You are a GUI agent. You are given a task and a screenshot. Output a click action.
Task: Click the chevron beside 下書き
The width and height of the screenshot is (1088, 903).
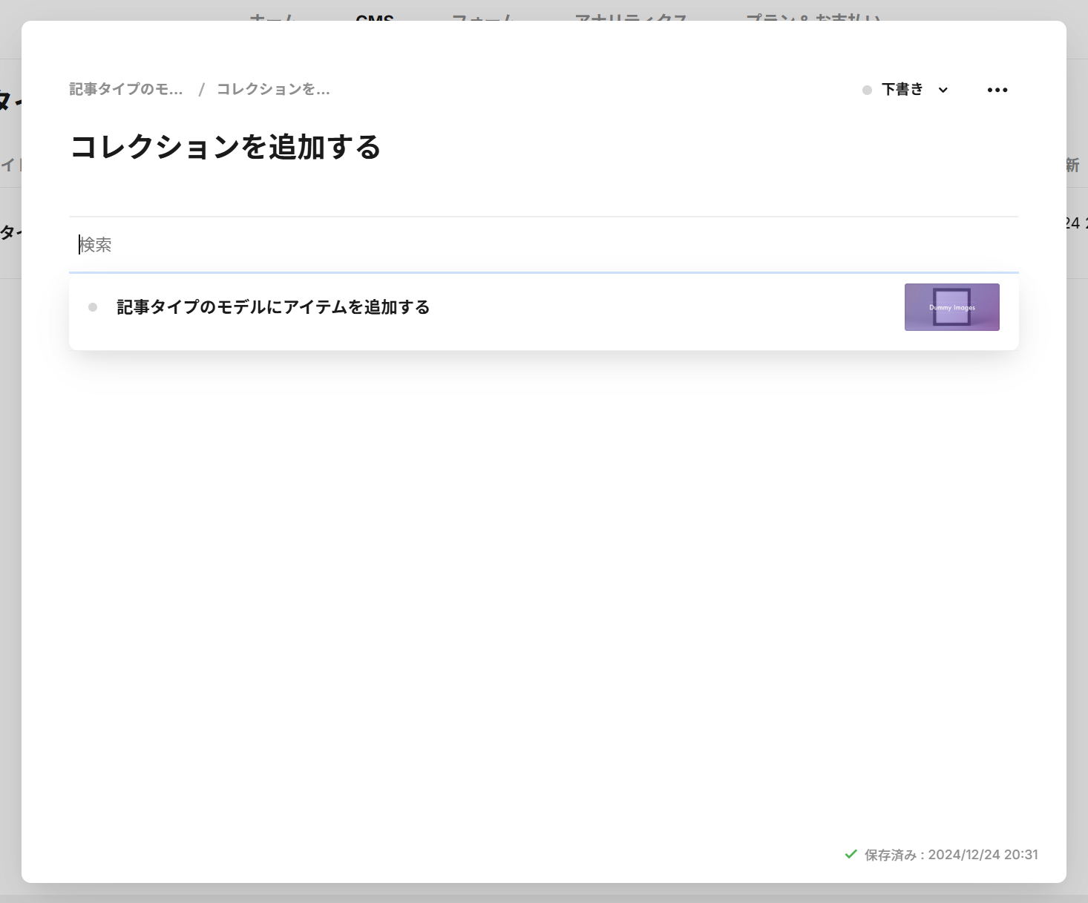[x=943, y=90]
